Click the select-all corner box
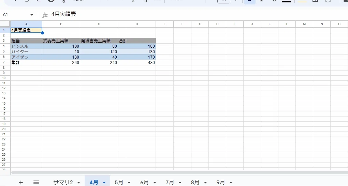The width and height of the screenshot is (348, 186). pyautogui.click(x=5, y=24)
